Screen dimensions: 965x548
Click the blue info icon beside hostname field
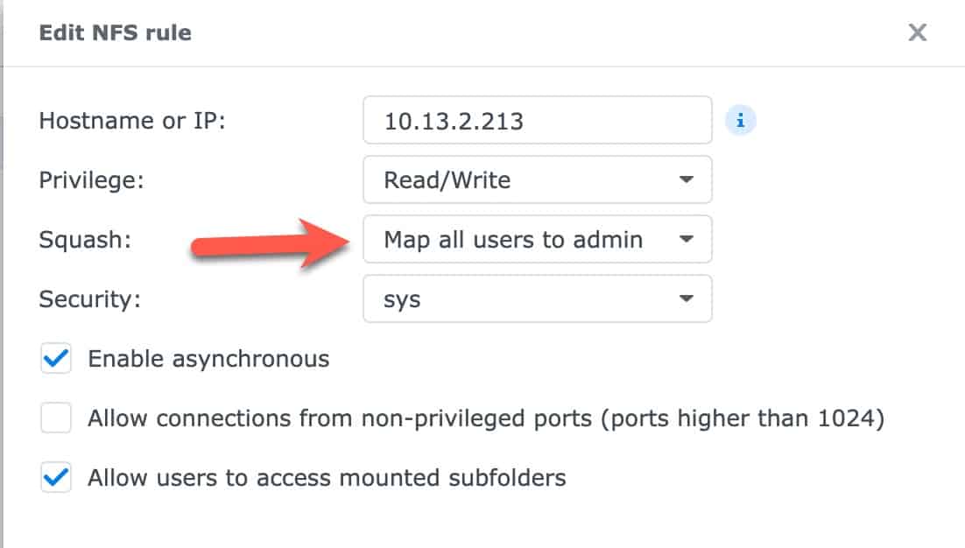point(740,121)
